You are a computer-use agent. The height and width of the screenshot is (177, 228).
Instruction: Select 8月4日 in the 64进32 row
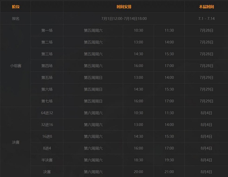pos(206,113)
